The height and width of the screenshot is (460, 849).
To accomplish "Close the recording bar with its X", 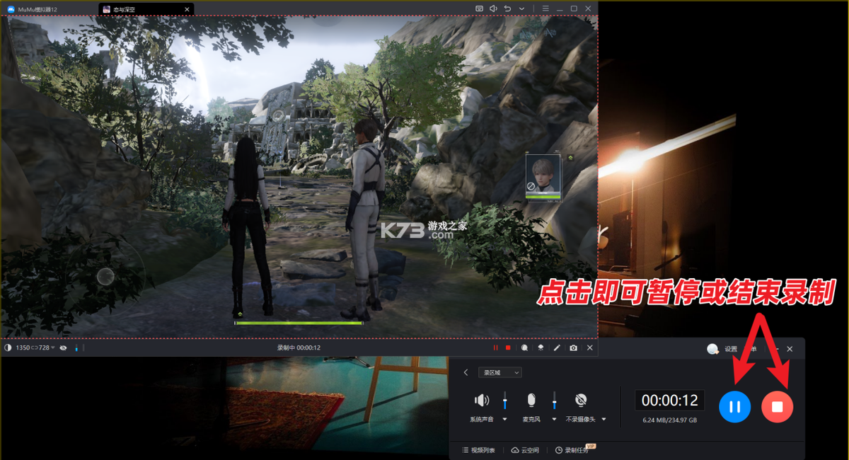I will tap(589, 348).
